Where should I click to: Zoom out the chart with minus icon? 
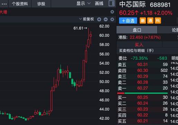click(106, 19)
